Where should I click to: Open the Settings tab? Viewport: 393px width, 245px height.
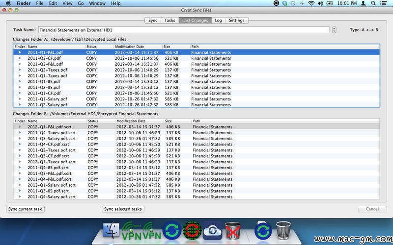(x=237, y=20)
